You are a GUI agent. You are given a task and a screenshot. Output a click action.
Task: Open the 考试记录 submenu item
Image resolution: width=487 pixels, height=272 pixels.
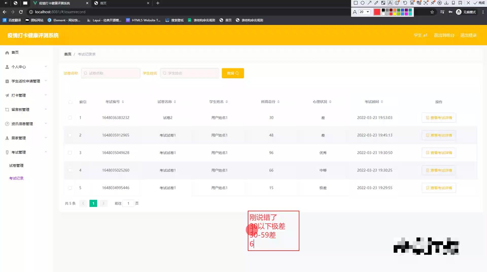coord(16,178)
